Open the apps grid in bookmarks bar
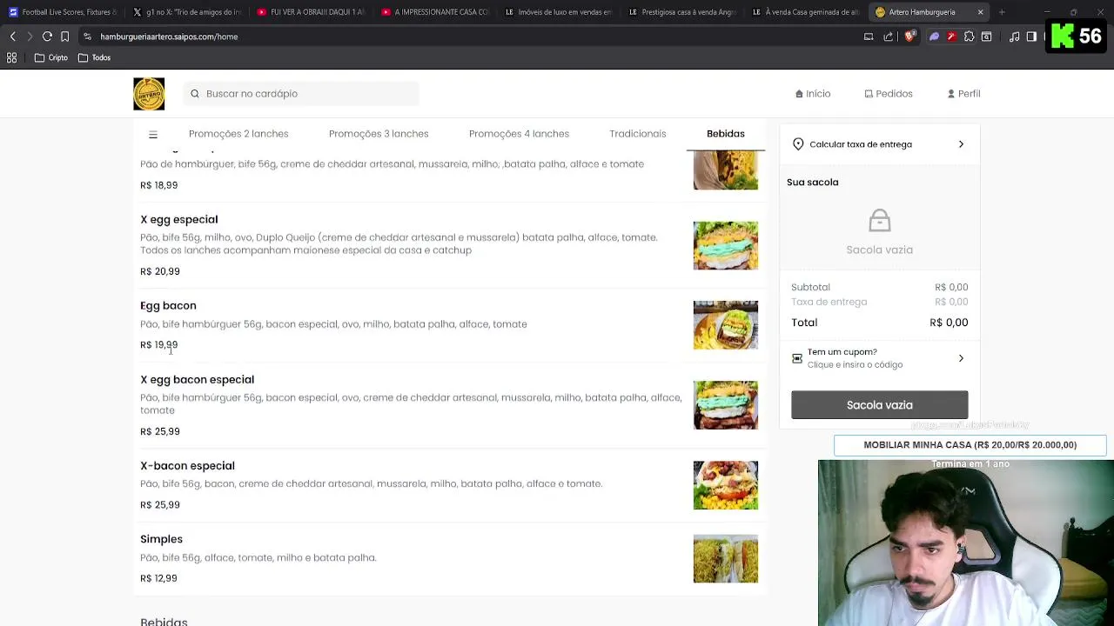 coord(12,57)
